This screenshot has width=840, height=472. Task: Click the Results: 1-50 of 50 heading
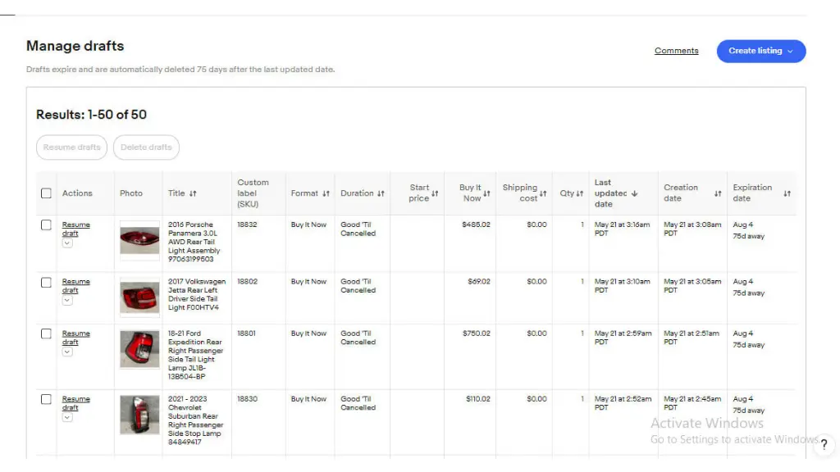click(x=91, y=115)
